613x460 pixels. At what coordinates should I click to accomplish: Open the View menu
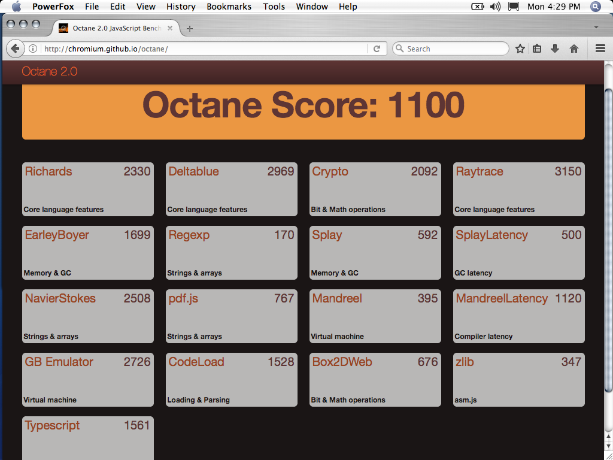(x=146, y=7)
